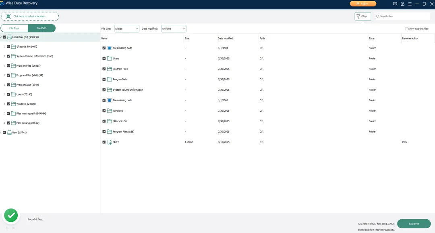Click the ProgramData folder icon in file list

pos(110,80)
